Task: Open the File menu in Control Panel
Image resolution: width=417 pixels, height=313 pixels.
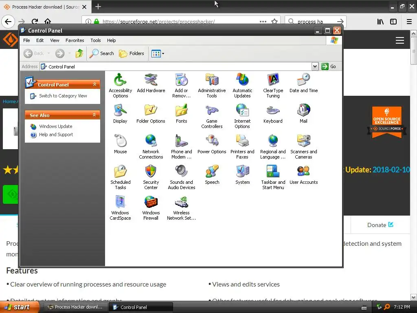Action: (x=26, y=40)
